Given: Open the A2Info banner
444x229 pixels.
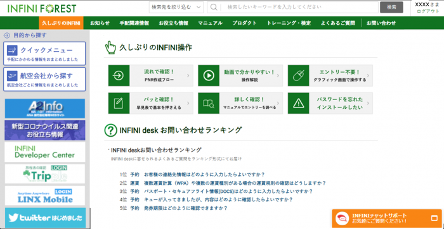Looking at the screenshot, I should point(45,108).
